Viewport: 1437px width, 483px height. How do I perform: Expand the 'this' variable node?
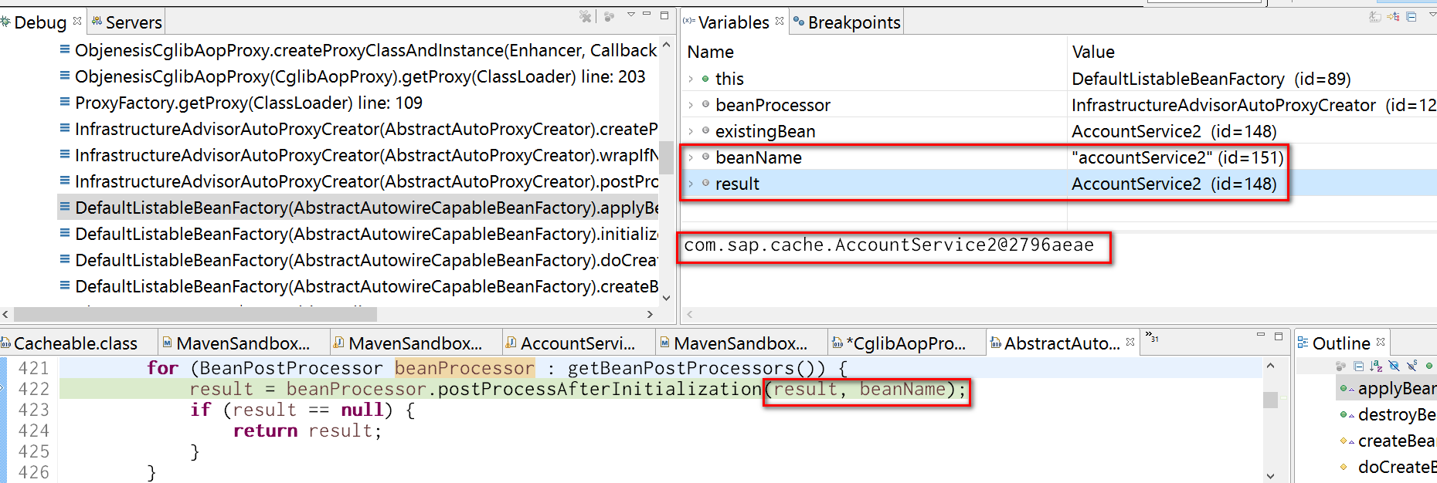point(691,79)
